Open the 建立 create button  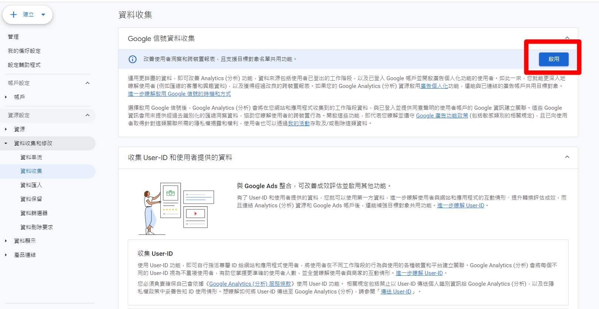27,15
